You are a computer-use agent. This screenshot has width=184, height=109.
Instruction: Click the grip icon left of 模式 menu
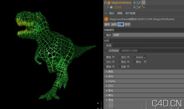pos(106,13)
